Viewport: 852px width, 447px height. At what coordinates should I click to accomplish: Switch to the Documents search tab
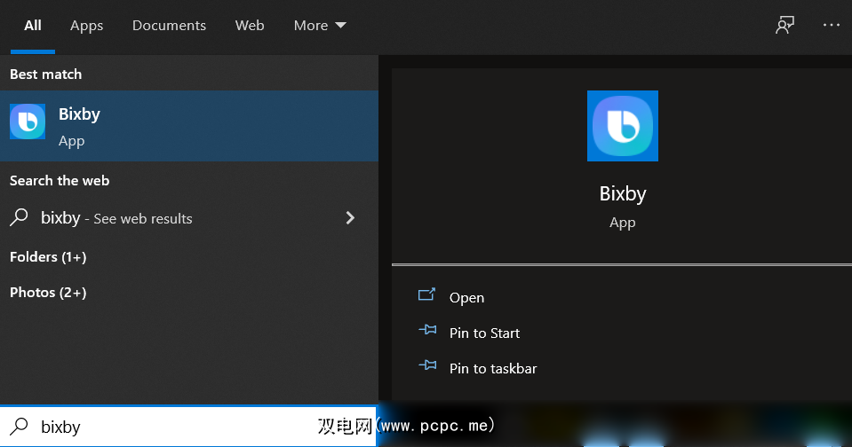pyautogui.click(x=169, y=26)
